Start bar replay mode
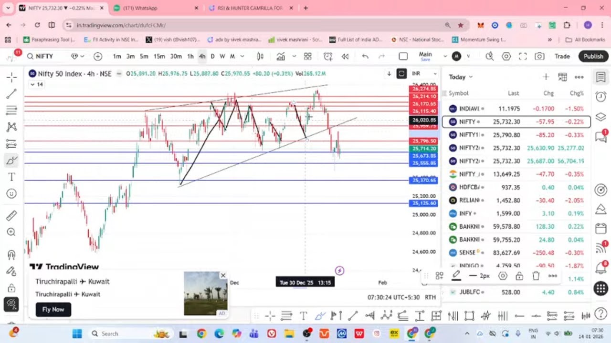Image resolution: width=611 pixels, height=343 pixels. (345, 56)
